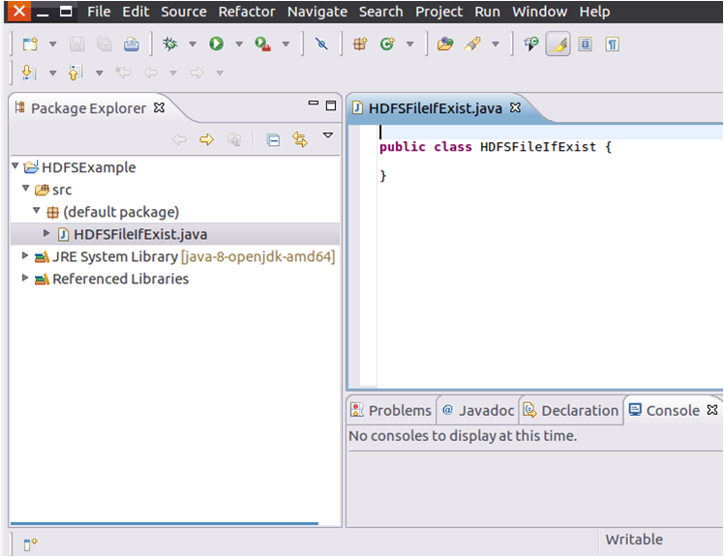Close the HDFSFileIfExist.java editor tab
Viewport: 724px width, 557px height.
click(x=516, y=108)
